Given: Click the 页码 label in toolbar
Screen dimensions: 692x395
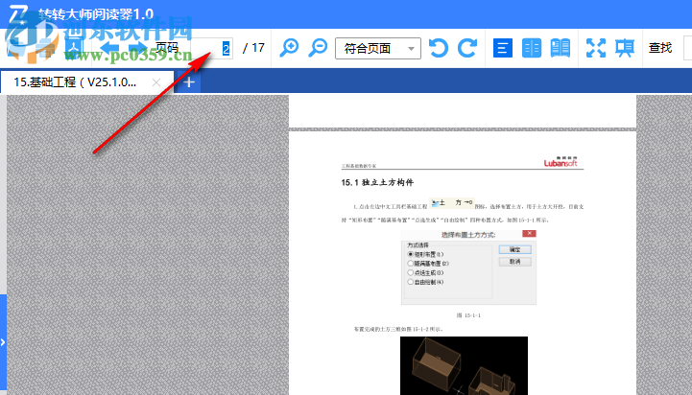Looking at the screenshot, I should (167, 48).
